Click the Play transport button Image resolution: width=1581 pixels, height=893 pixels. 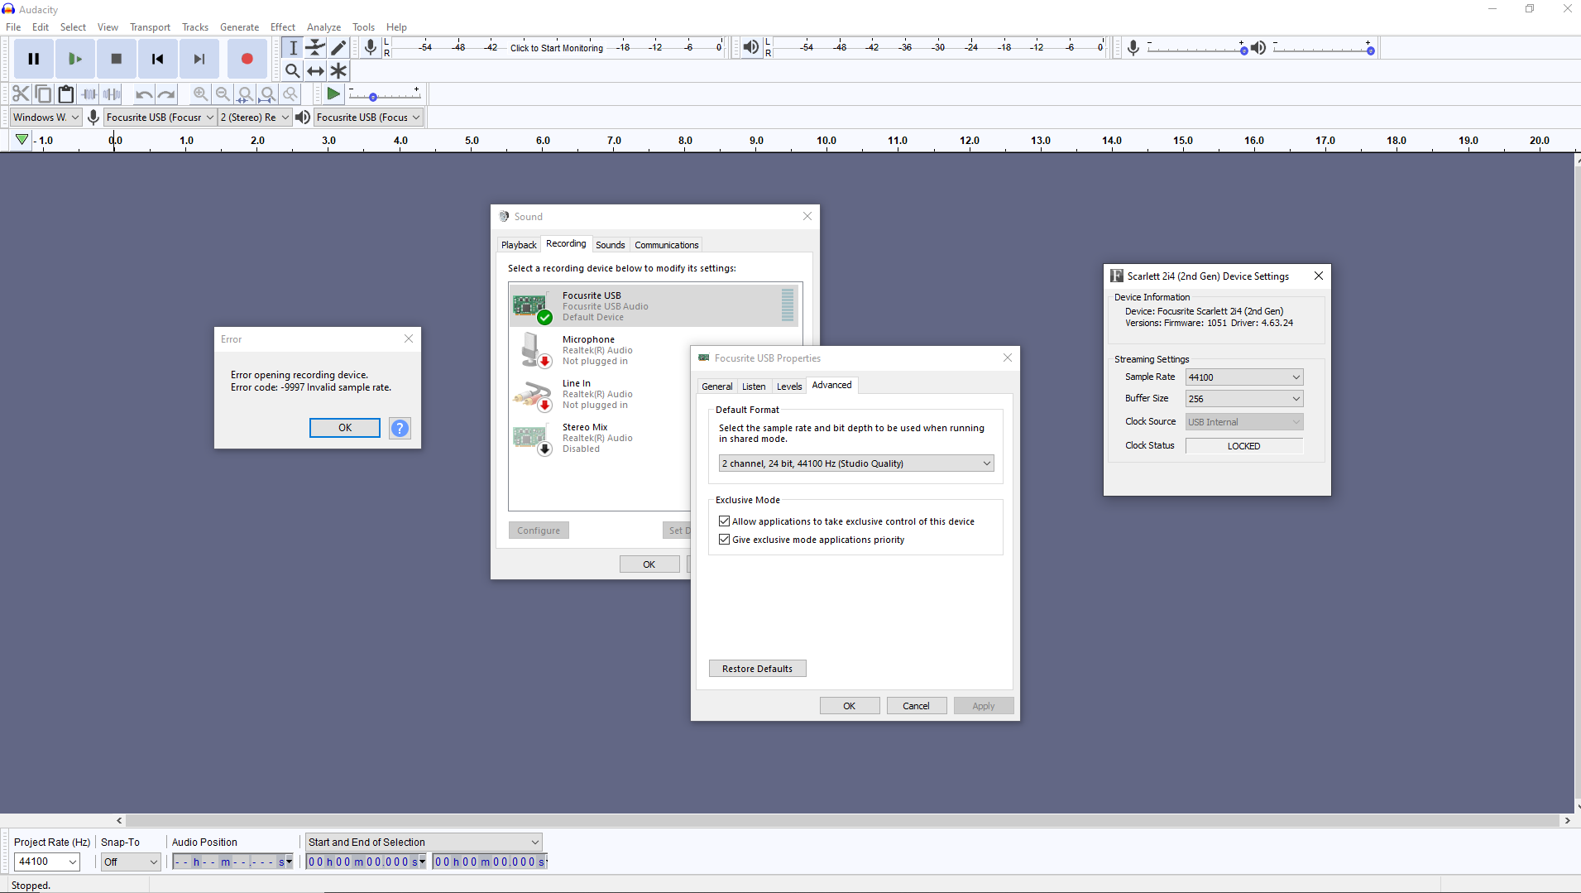75,59
